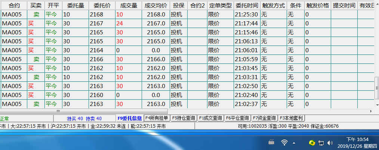Sort by the 委托量 column header
This screenshot has height=150, width=379.
coord(76,5)
